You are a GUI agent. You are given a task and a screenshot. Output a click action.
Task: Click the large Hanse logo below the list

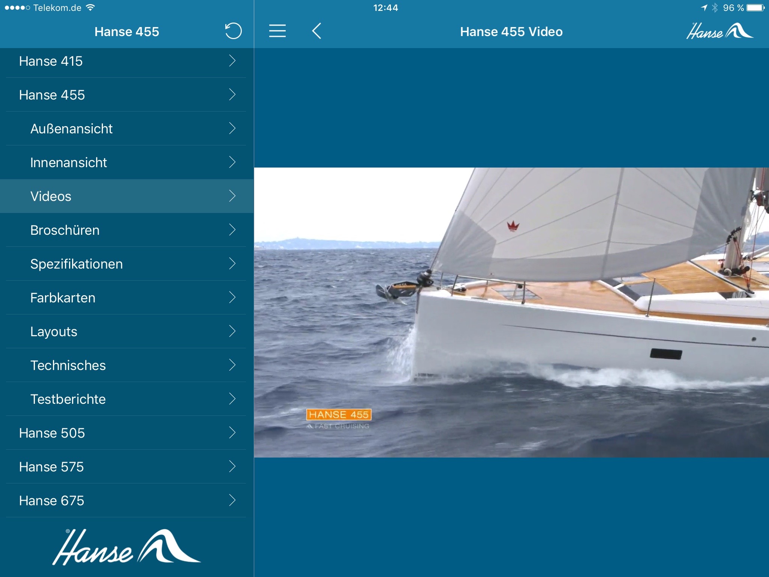pyautogui.click(x=127, y=547)
